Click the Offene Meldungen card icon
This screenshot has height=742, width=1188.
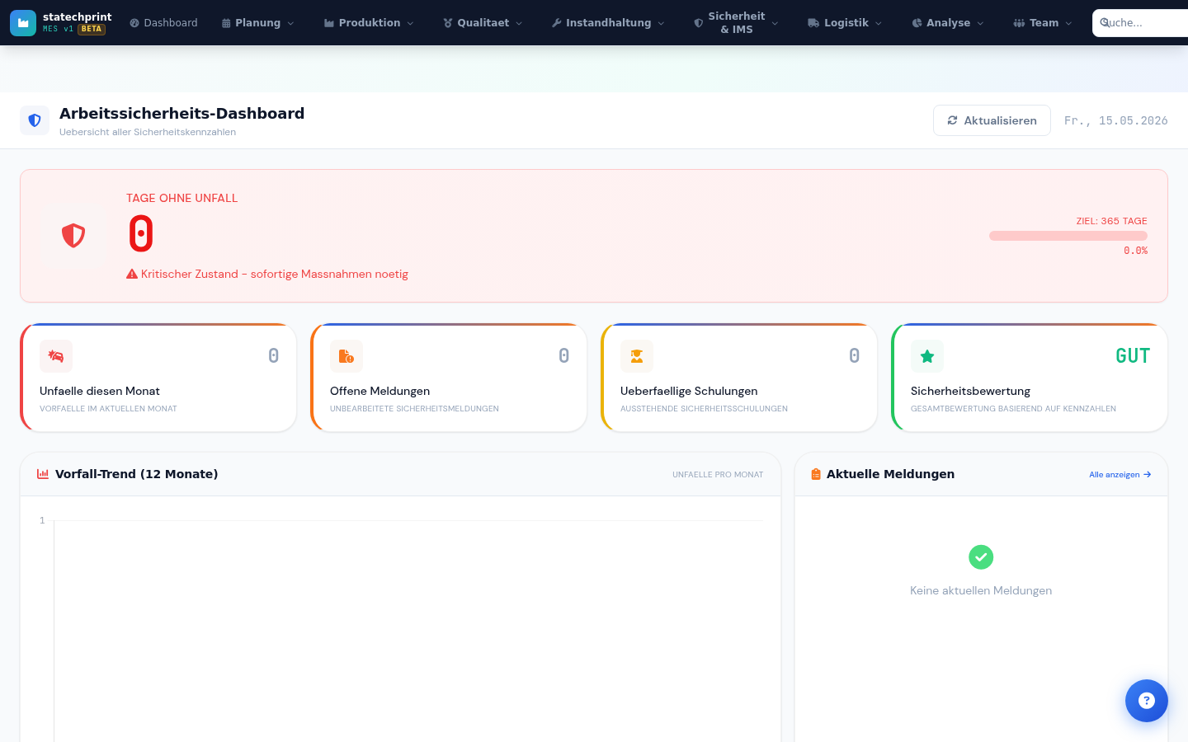coord(346,356)
